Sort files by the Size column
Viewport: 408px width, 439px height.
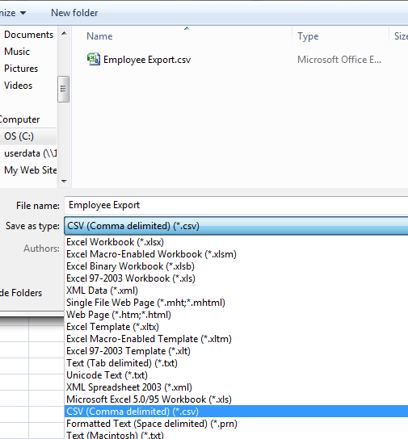point(401,36)
